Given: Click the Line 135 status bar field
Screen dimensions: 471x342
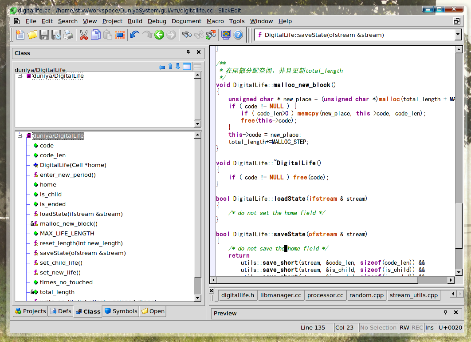Looking at the screenshot, I should coord(317,327).
